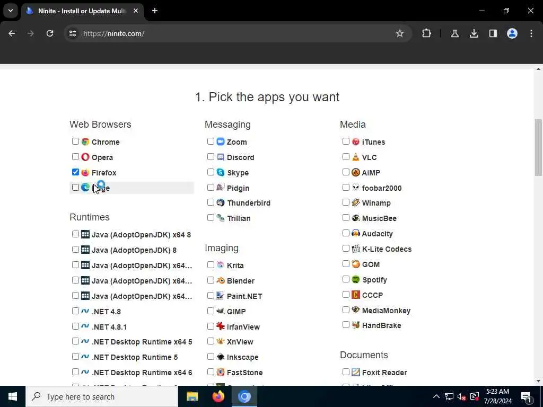Click the Thunderbird icon

click(221, 202)
